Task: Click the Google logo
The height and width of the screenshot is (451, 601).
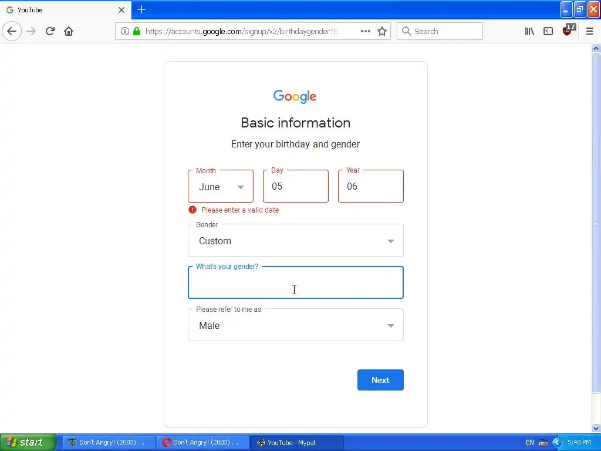Action: [x=295, y=97]
